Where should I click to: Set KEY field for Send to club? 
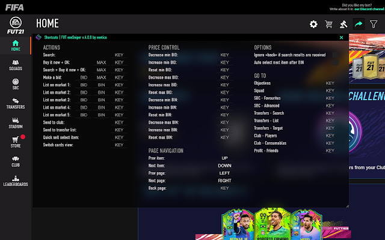point(119,122)
